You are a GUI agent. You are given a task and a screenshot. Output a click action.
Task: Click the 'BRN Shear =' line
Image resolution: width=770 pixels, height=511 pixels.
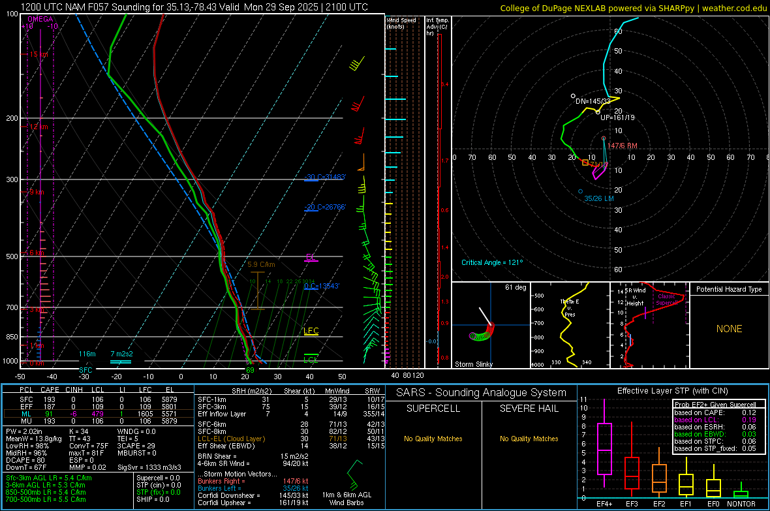pyautogui.click(x=253, y=456)
